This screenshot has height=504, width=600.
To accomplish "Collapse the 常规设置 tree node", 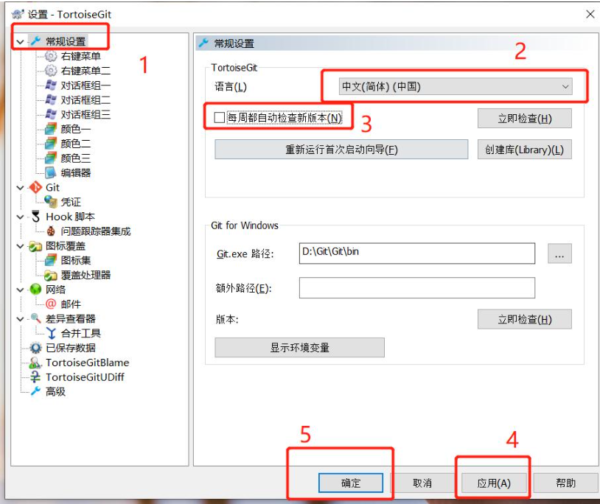I will click(x=20, y=42).
